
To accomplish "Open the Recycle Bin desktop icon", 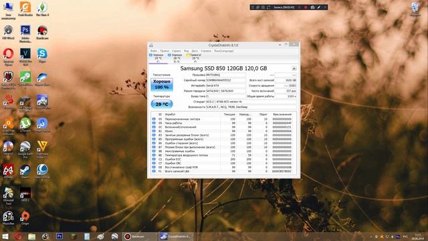I will (415, 9).
